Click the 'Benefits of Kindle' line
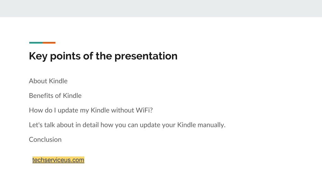 click(x=55, y=96)
